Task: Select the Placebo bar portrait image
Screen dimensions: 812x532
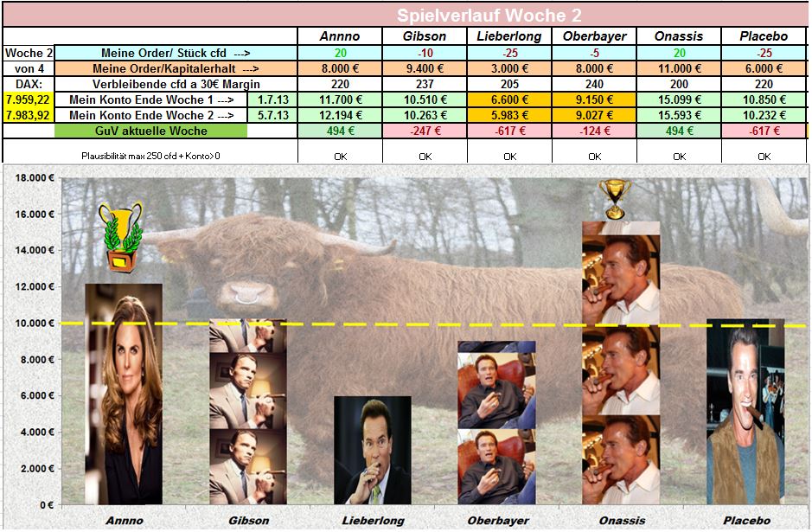Action: (745, 412)
